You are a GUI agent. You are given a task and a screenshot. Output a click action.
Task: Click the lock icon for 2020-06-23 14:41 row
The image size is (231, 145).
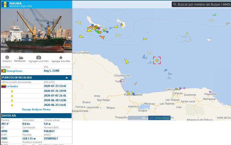pyautogui.click(x=12, y=105)
